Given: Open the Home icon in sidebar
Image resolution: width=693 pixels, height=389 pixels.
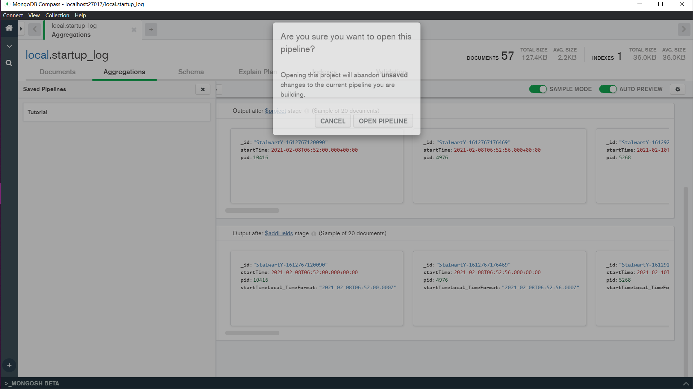Looking at the screenshot, I should point(9,28).
